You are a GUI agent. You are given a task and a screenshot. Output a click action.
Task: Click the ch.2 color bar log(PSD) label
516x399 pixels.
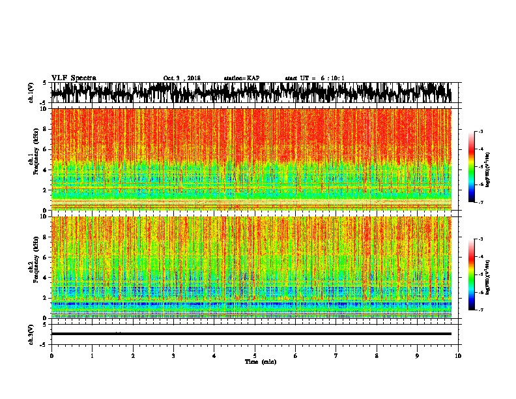click(x=487, y=276)
